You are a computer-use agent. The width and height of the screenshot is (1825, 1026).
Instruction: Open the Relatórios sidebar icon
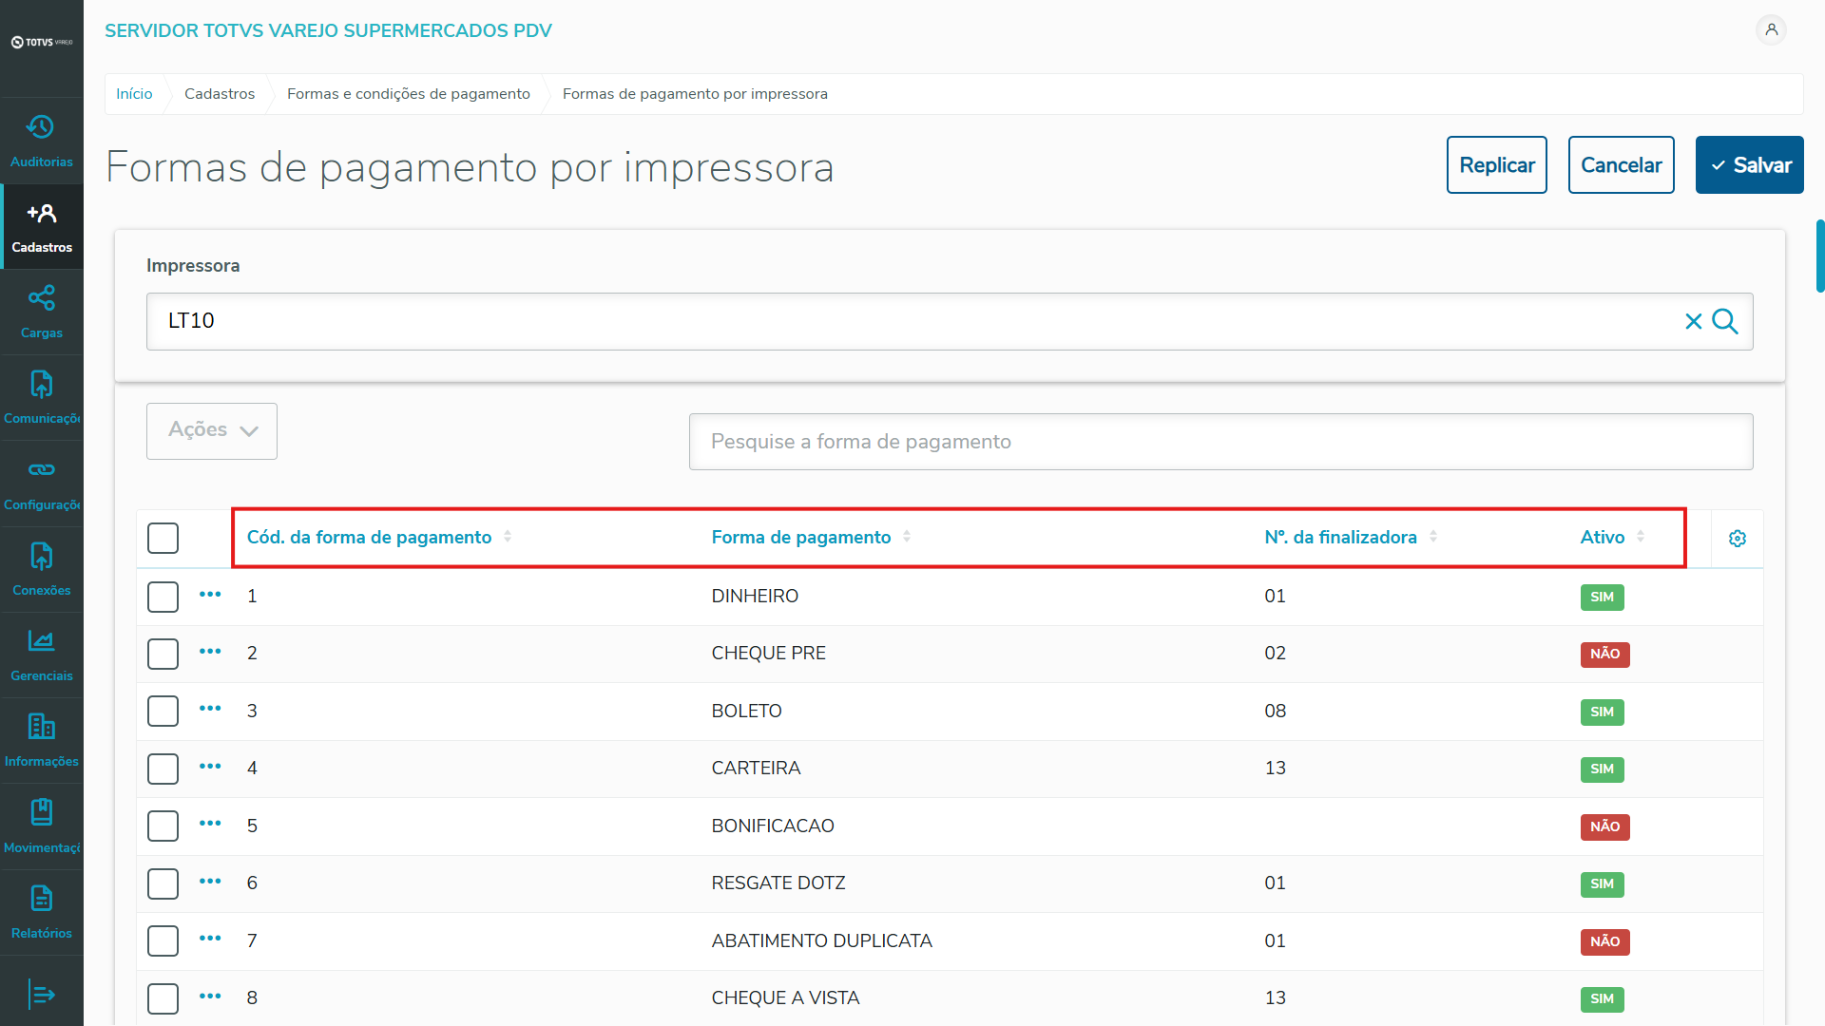tap(41, 911)
